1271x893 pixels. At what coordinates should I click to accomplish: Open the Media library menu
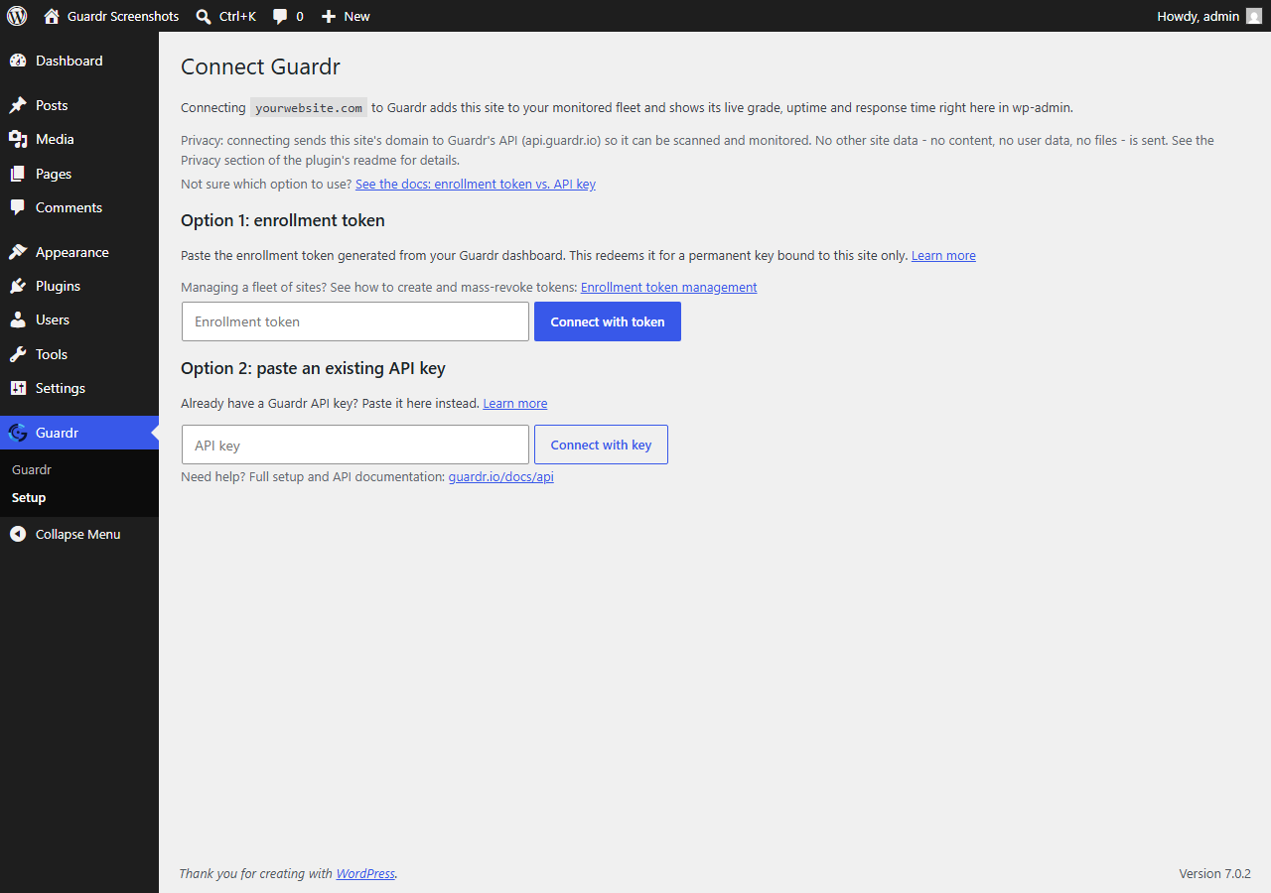(55, 139)
